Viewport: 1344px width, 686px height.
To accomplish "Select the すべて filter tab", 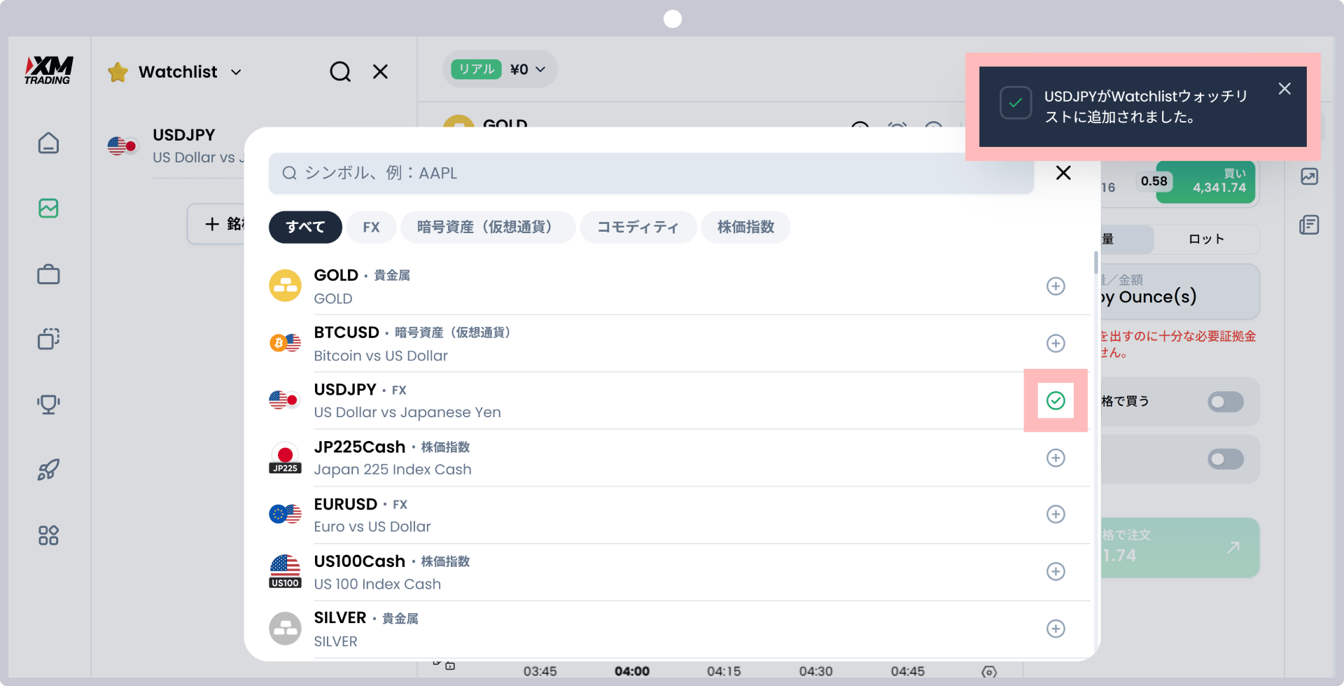I will pos(305,227).
